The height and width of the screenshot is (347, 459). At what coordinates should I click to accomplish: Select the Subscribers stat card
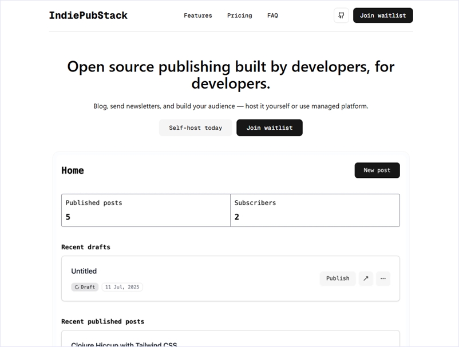tap(315, 210)
